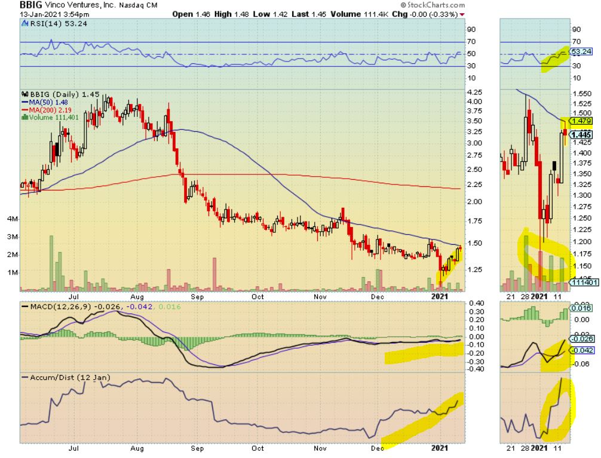Click the Last 1.45 value

309,14
